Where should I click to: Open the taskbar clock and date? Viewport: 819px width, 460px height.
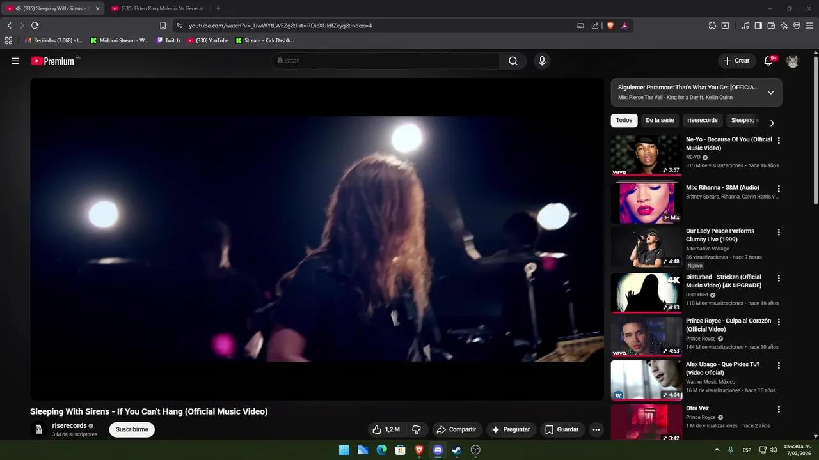click(x=797, y=450)
